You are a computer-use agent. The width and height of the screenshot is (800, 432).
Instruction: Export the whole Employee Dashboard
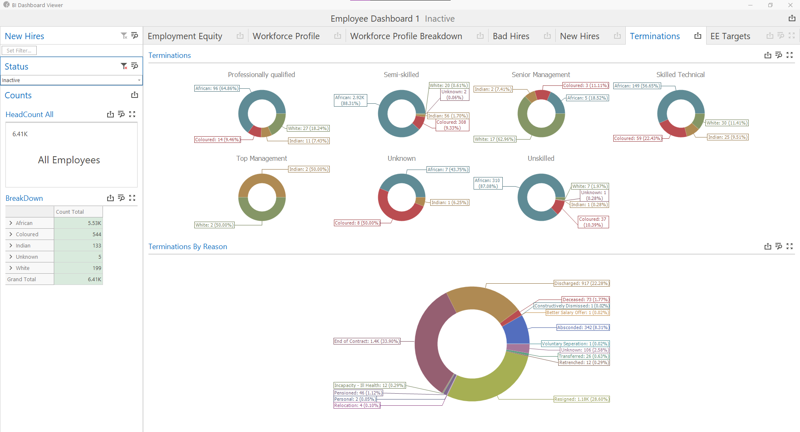point(792,18)
